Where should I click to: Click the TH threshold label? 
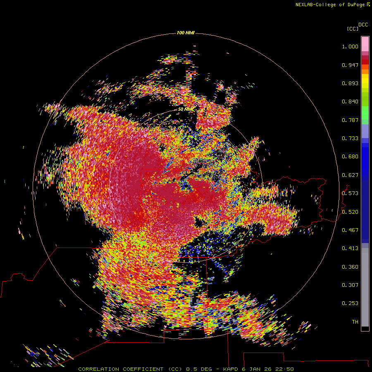point(355,322)
